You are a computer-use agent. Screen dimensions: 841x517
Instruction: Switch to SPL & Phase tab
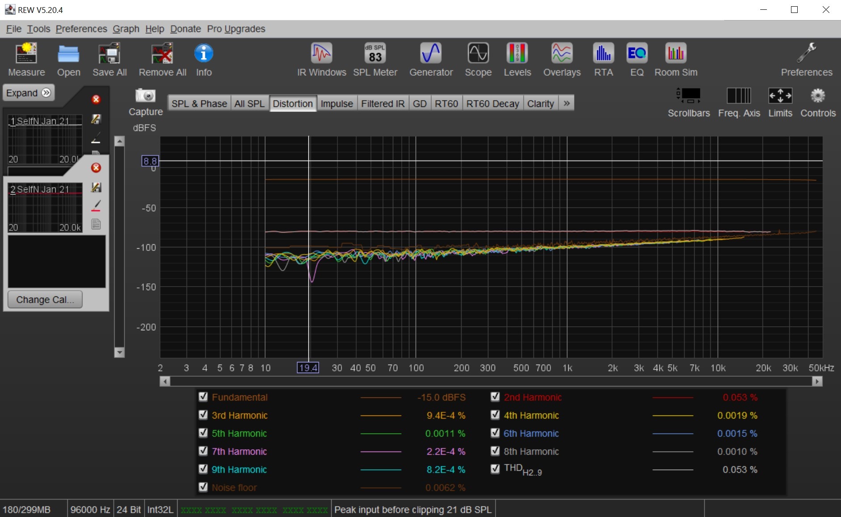point(199,103)
